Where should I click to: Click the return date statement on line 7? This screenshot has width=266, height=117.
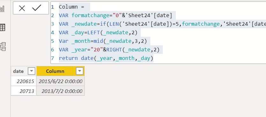click(106, 58)
